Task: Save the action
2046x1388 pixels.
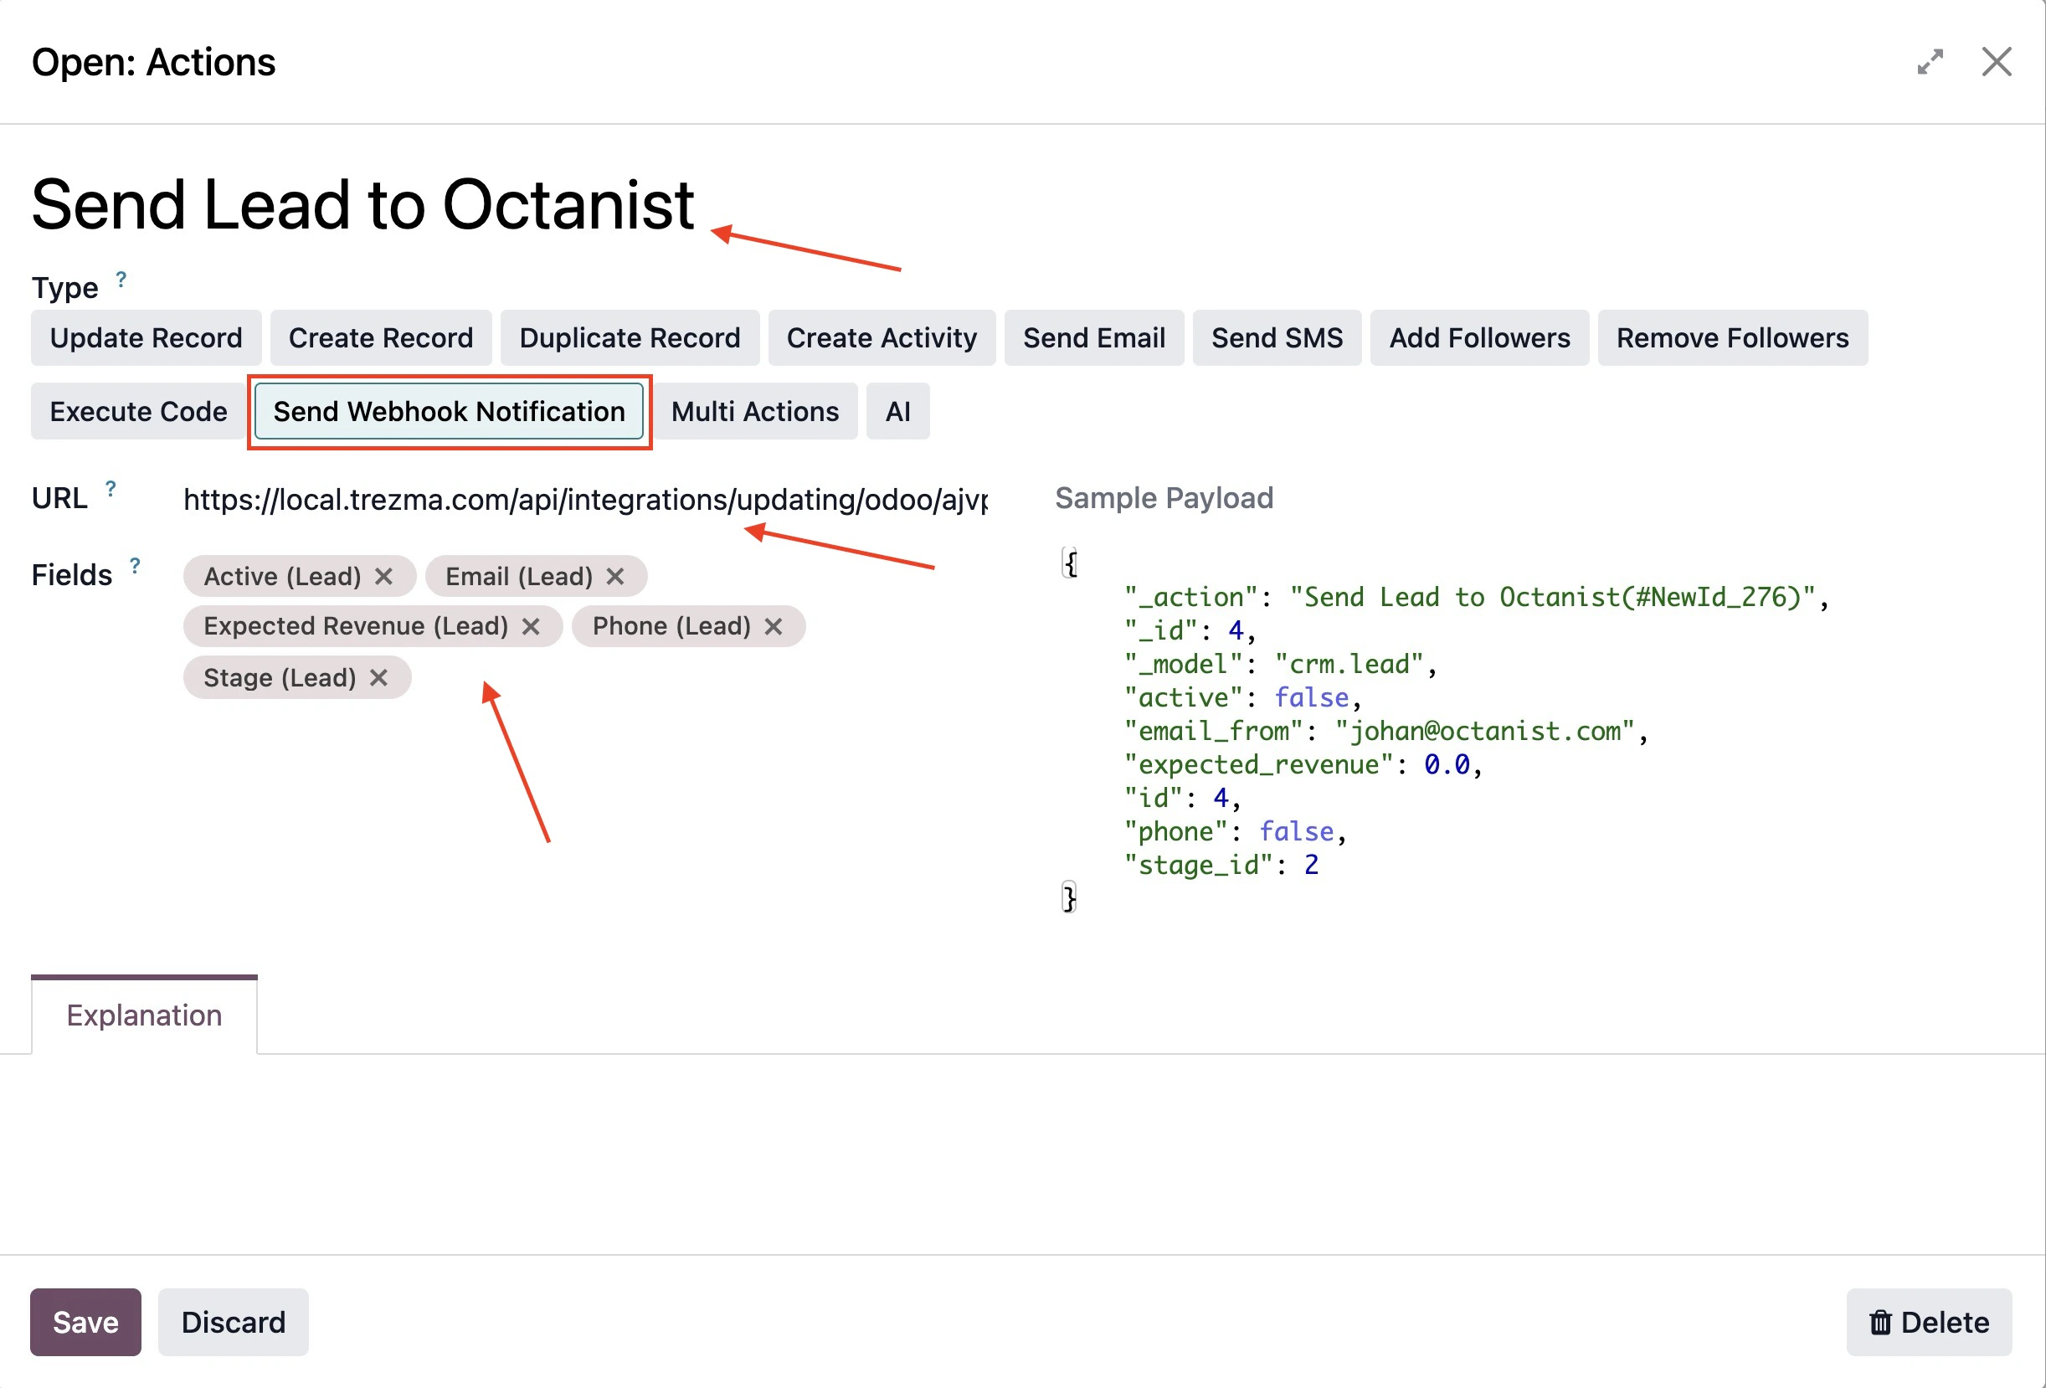Action: [85, 1322]
